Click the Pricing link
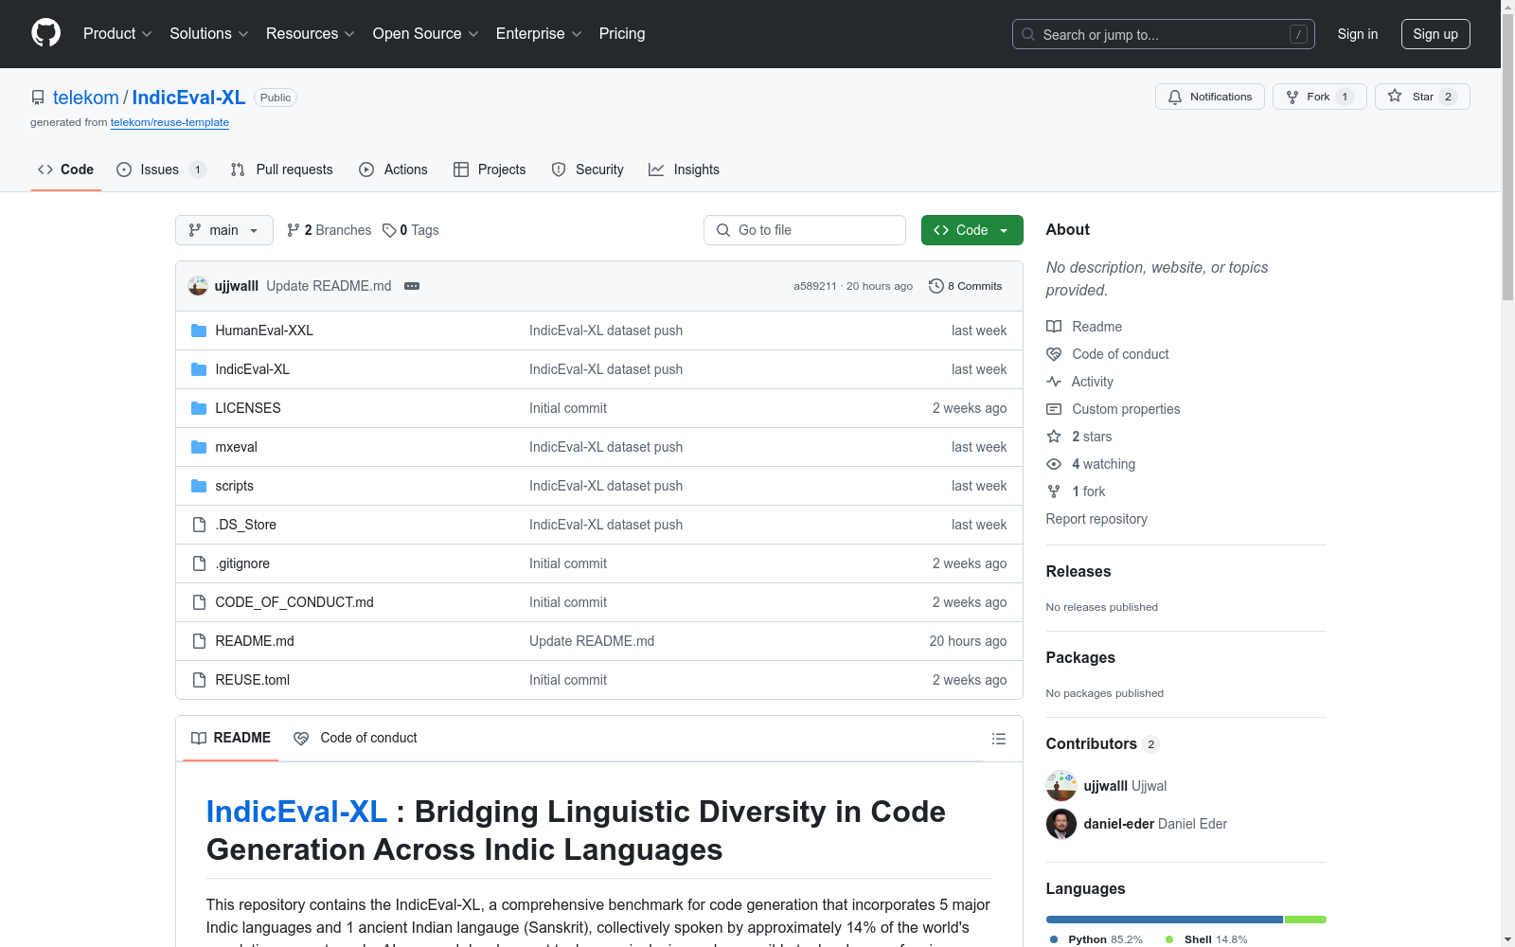Image resolution: width=1515 pixels, height=947 pixels. click(x=622, y=34)
